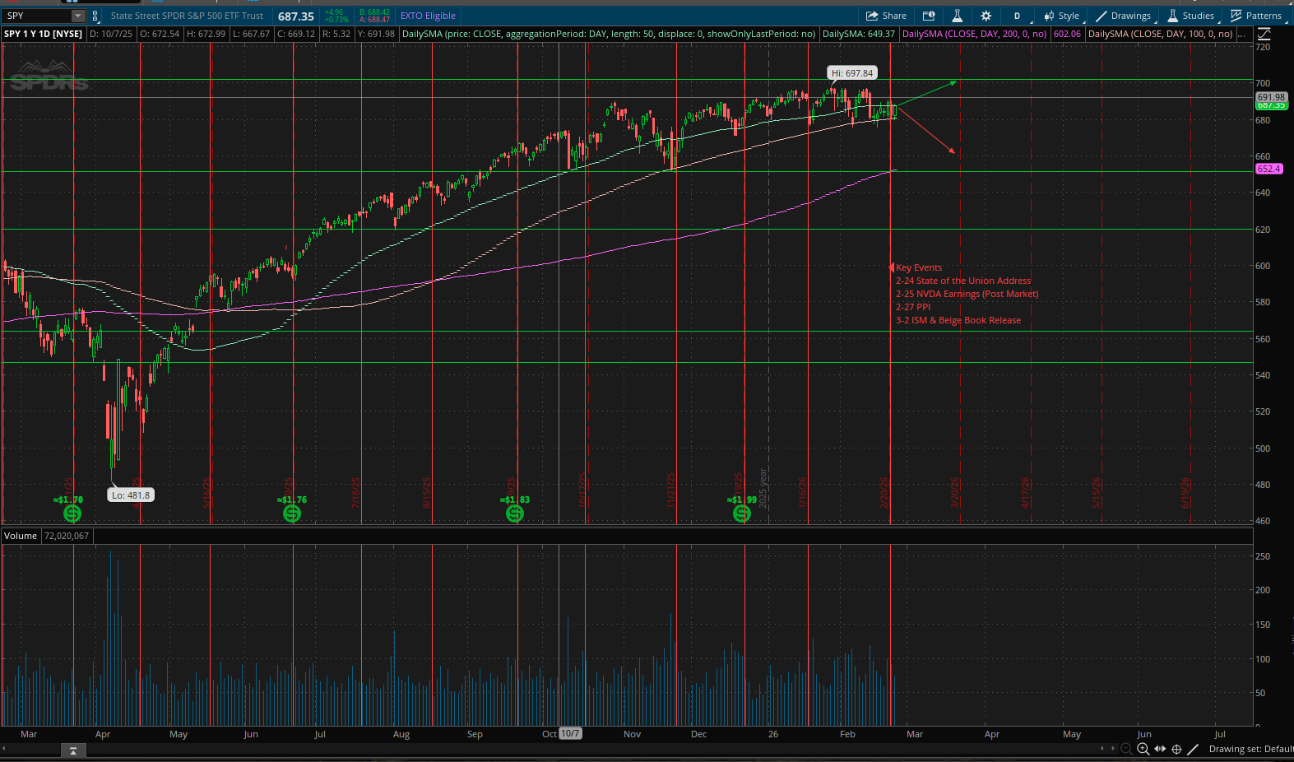The width and height of the screenshot is (1294, 762).
Task: Open chart settings gear icon
Action: [986, 16]
